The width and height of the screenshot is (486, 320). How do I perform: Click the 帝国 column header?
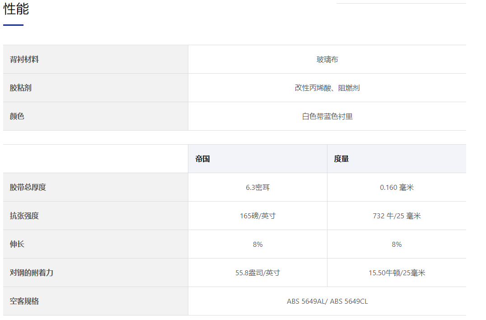pos(202,159)
